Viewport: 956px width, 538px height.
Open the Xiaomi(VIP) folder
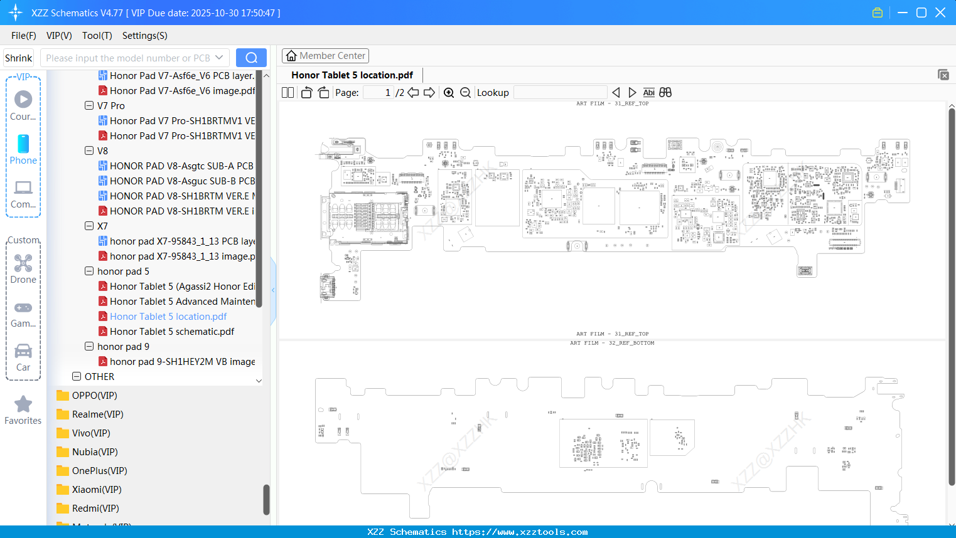click(x=89, y=489)
